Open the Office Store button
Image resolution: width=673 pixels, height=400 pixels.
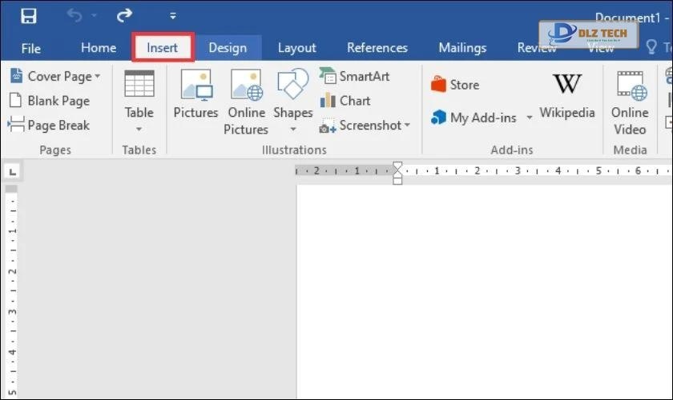(x=455, y=85)
